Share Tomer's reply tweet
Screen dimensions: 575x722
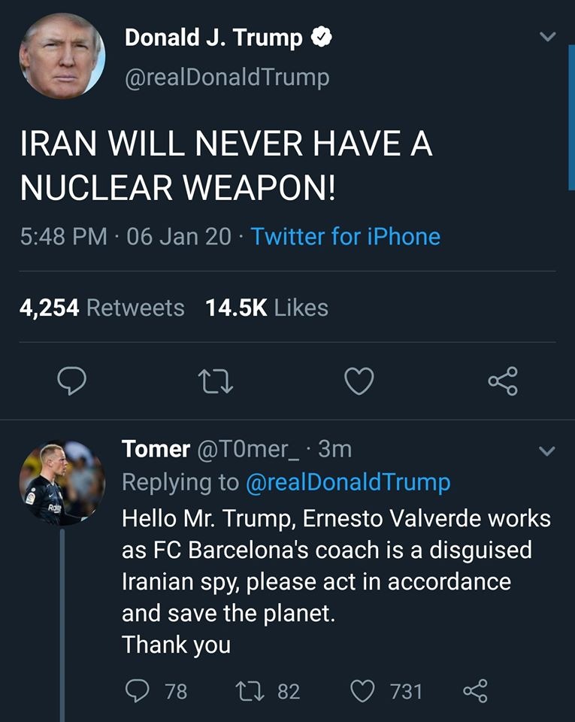(x=475, y=690)
